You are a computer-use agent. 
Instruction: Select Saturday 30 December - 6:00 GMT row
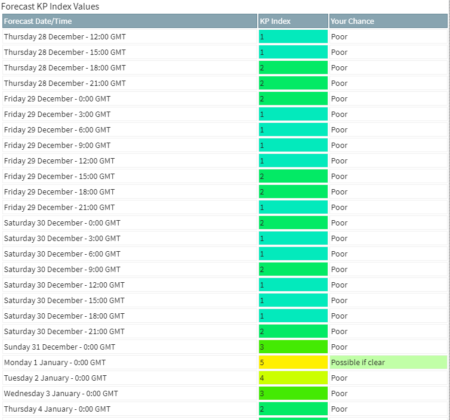click(x=225, y=254)
